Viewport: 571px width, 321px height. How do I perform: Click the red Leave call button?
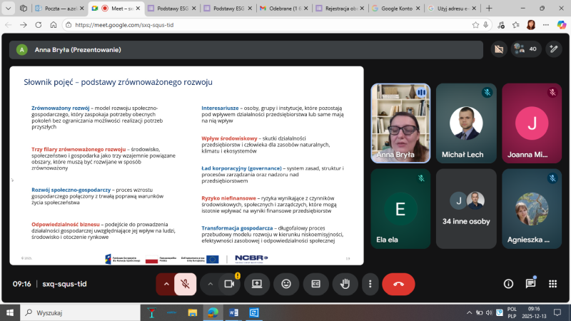(x=398, y=284)
